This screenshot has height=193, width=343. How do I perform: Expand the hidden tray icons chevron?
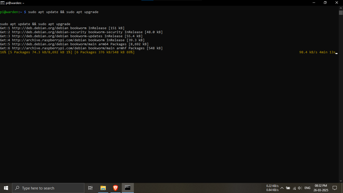[282, 188]
